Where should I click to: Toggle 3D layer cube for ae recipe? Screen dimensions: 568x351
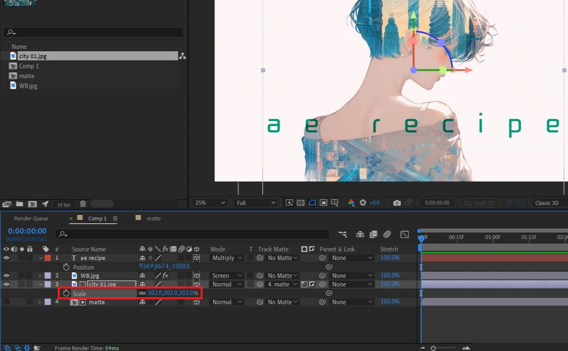[197, 258]
